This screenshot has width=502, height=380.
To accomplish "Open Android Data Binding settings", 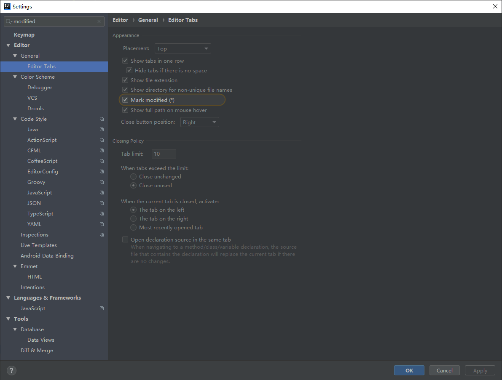I will pyautogui.click(x=47, y=256).
